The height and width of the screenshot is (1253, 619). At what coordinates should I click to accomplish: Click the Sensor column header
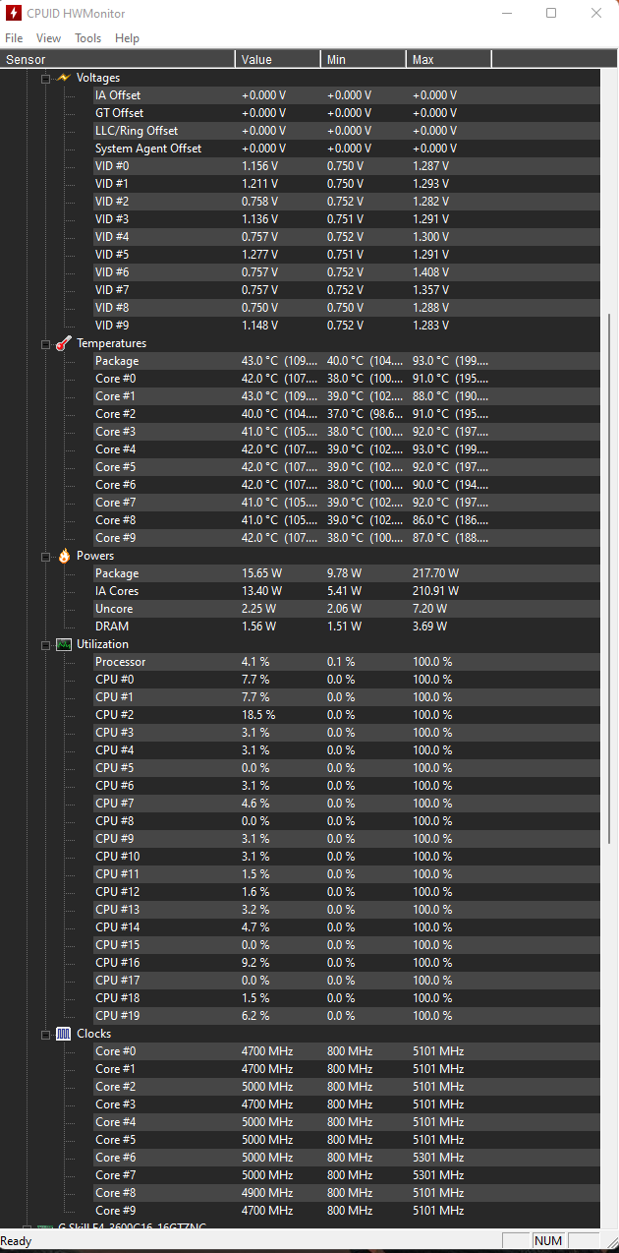tap(118, 59)
